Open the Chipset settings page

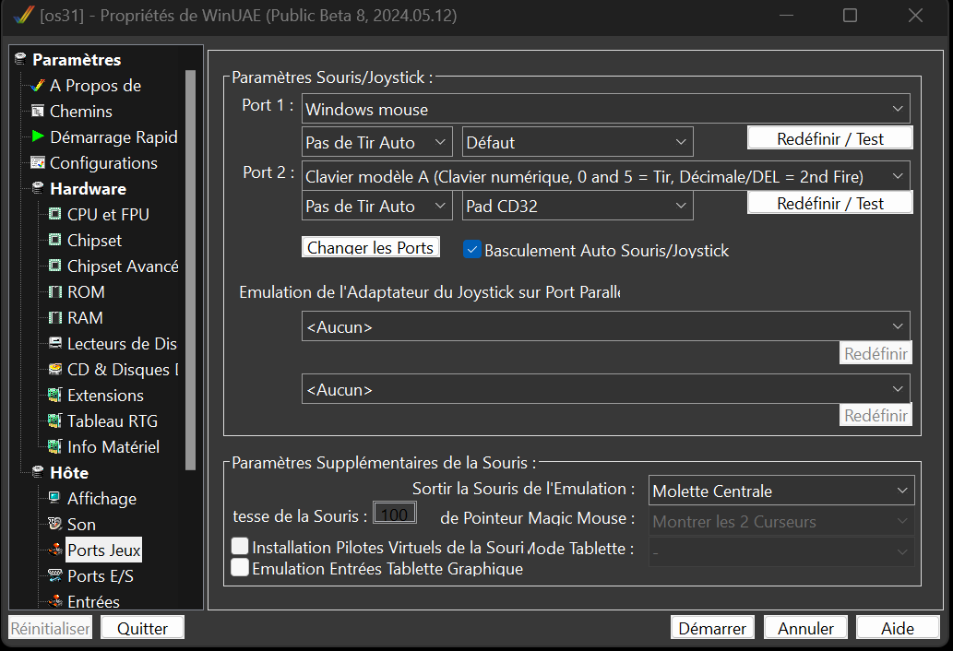[94, 241]
